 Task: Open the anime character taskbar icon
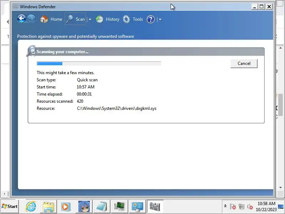click(84, 207)
